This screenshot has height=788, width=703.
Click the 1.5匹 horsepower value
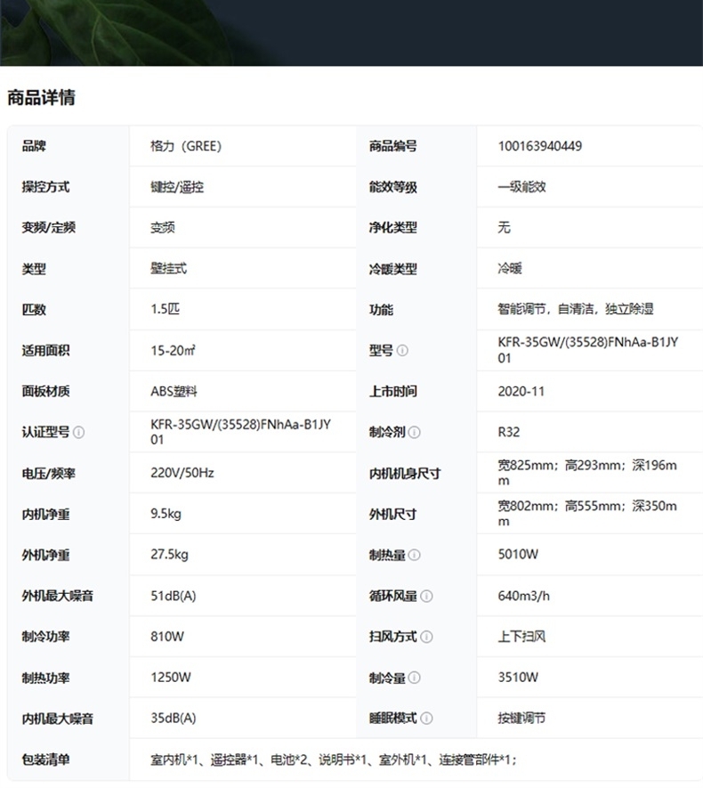166,310
